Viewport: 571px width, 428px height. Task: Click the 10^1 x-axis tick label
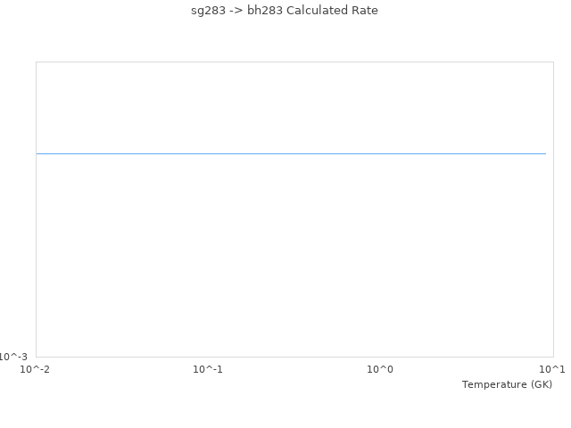(552, 369)
